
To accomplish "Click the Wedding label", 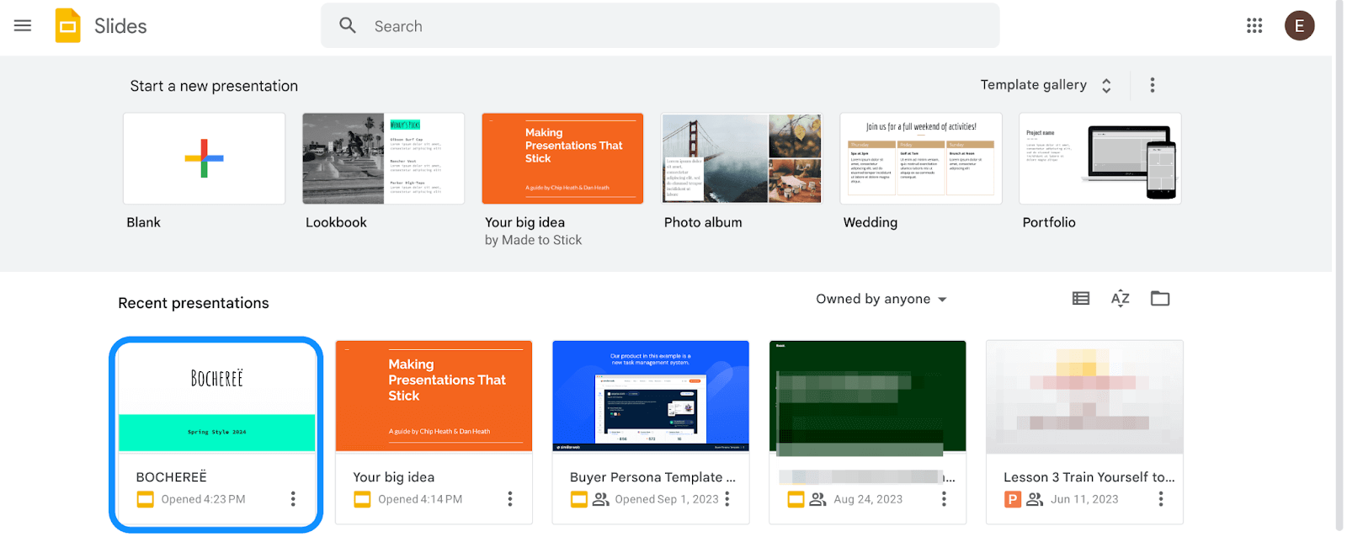I will pyautogui.click(x=870, y=222).
